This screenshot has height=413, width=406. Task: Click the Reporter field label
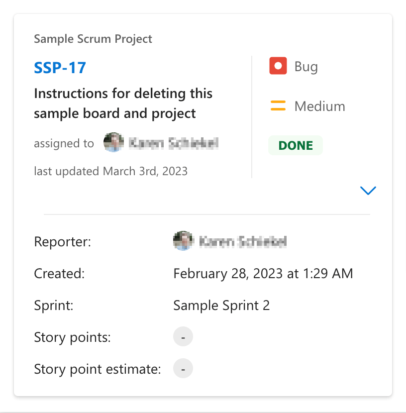coord(62,242)
